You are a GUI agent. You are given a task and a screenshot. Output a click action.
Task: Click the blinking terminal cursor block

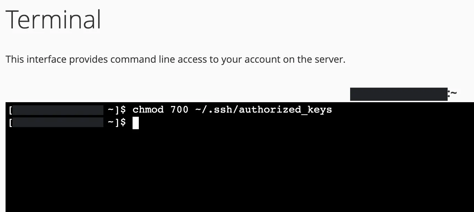point(136,123)
